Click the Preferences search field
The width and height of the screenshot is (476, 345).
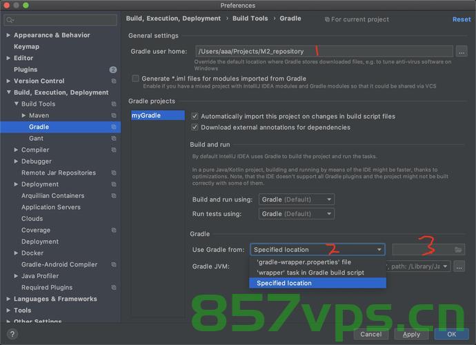pyautogui.click(x=60, y=20)
